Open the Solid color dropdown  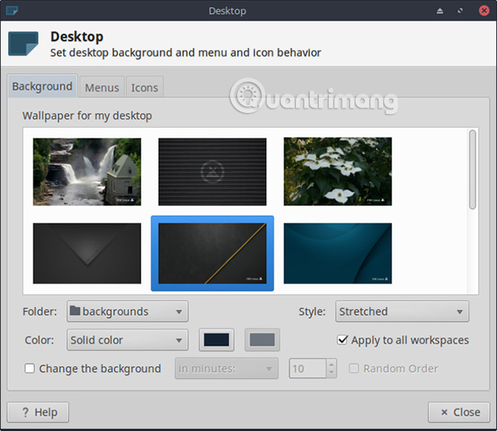click(x=127, y=340)
